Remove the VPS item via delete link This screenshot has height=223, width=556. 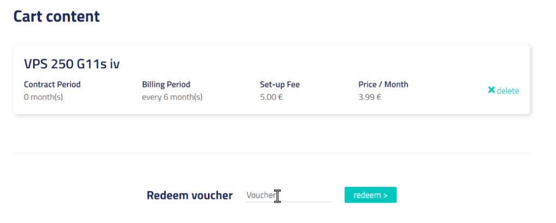point(508,91)
